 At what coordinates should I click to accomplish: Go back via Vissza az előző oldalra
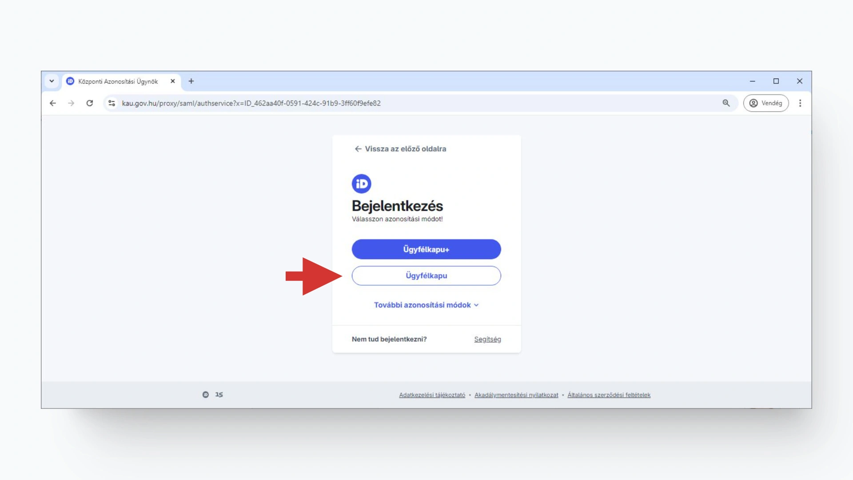click(x=400, y=149)
